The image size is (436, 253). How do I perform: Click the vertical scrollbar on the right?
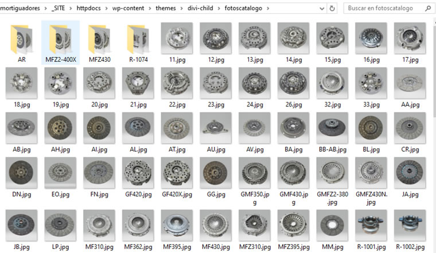(x=435, y=135)
